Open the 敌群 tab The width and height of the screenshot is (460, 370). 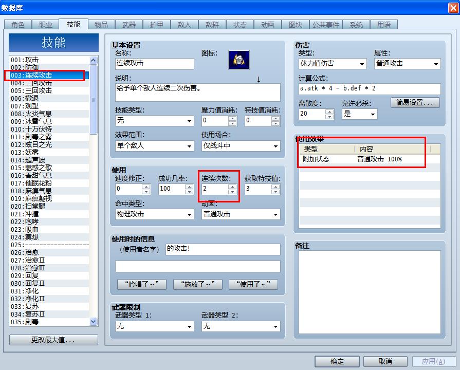tap(212, 25)
